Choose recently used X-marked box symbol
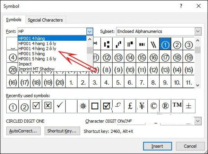This screenshot has height=154, width=208. coord(48,106)
